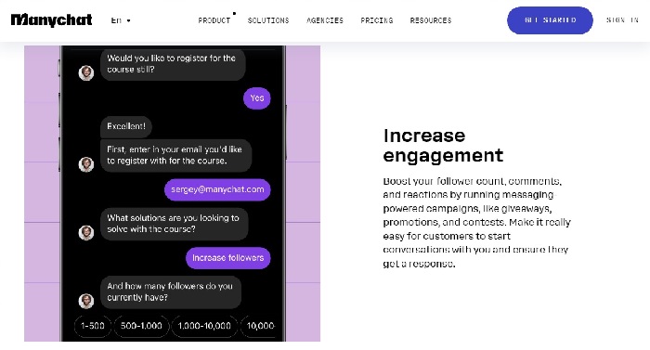Image resolution: width=650 pixels, height=350 pixels.
Task: Click the Sign In link
Action: [x=622, y=19]
